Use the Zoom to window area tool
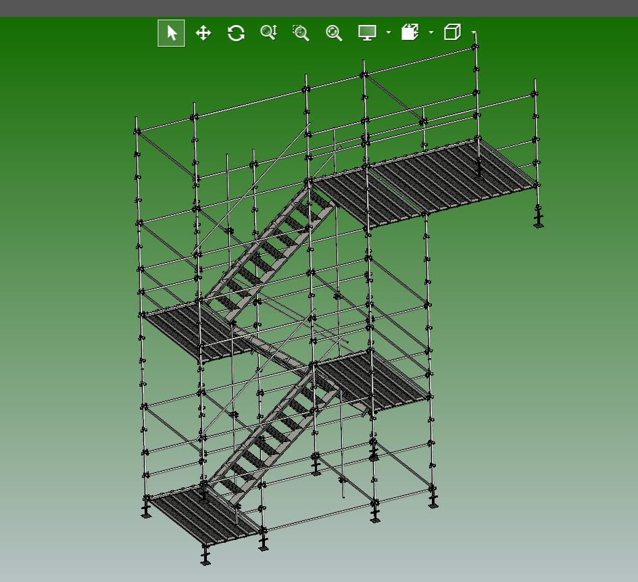The height and width of the screenshot is (582, 638). [x=301, y=33]
